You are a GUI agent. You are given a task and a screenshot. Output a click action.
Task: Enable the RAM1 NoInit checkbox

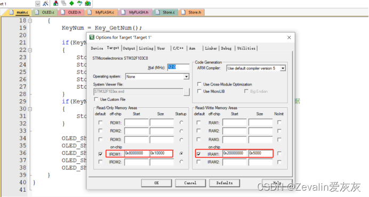click(x=279, y=122)
